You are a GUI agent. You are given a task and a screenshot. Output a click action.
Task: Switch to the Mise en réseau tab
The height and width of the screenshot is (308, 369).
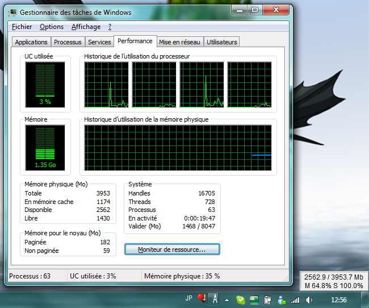pos(179,42)
